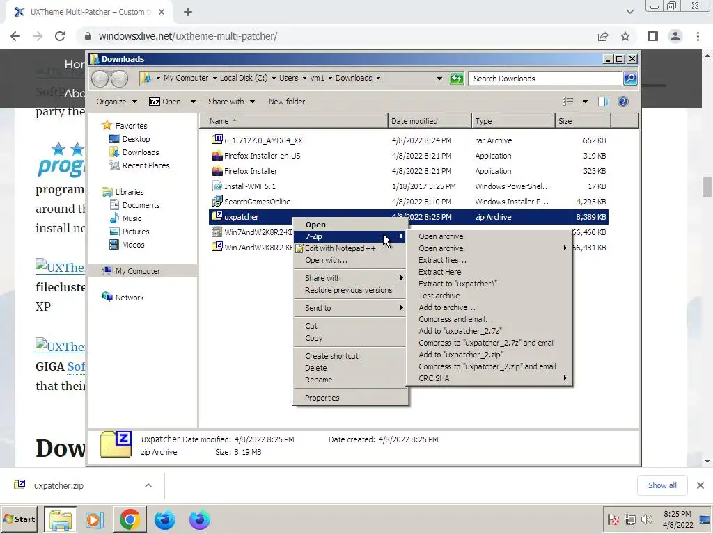Open Chrome from the taskbar
Viewport: 713px width, 534px height.
pos(130,519)
